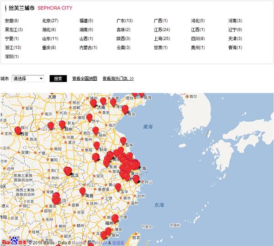Open the 浙江(13) link
274x246 pixels.
pos(13,47)
